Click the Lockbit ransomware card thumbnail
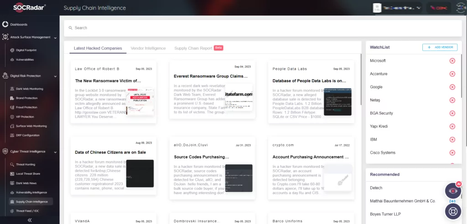The image size is (467, 224). click(x=140, y=102)
